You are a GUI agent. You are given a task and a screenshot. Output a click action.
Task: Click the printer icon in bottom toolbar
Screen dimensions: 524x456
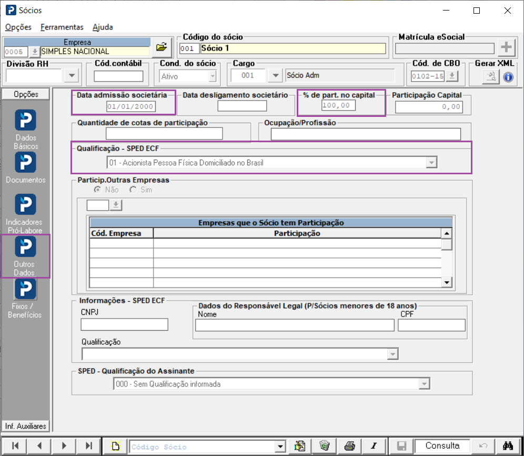[350, 446]
